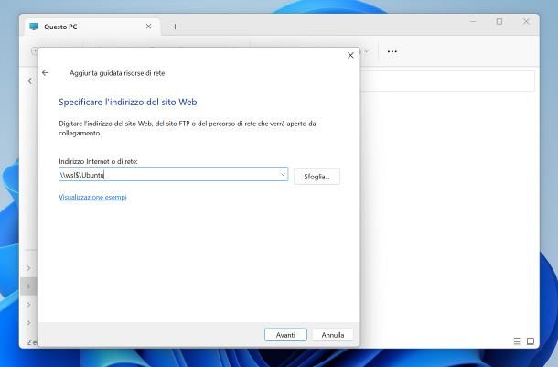Open the three-dots more options menu

click(392, 51)
